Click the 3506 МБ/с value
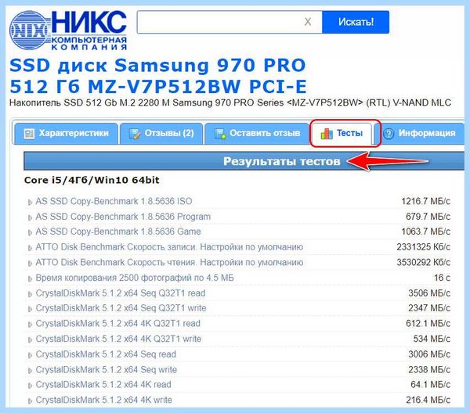Image resolution: width=470 pixels, height=413 pixels. [x=429, y=293]
